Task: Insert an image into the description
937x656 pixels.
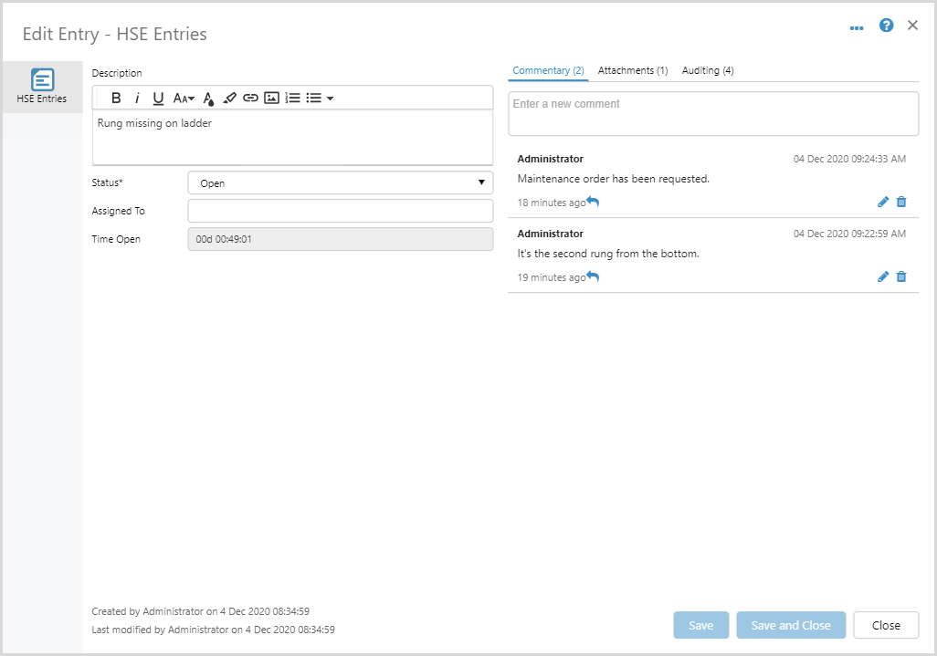Action: tap(271, 99)
